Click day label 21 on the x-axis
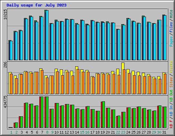 pos(113,132)
